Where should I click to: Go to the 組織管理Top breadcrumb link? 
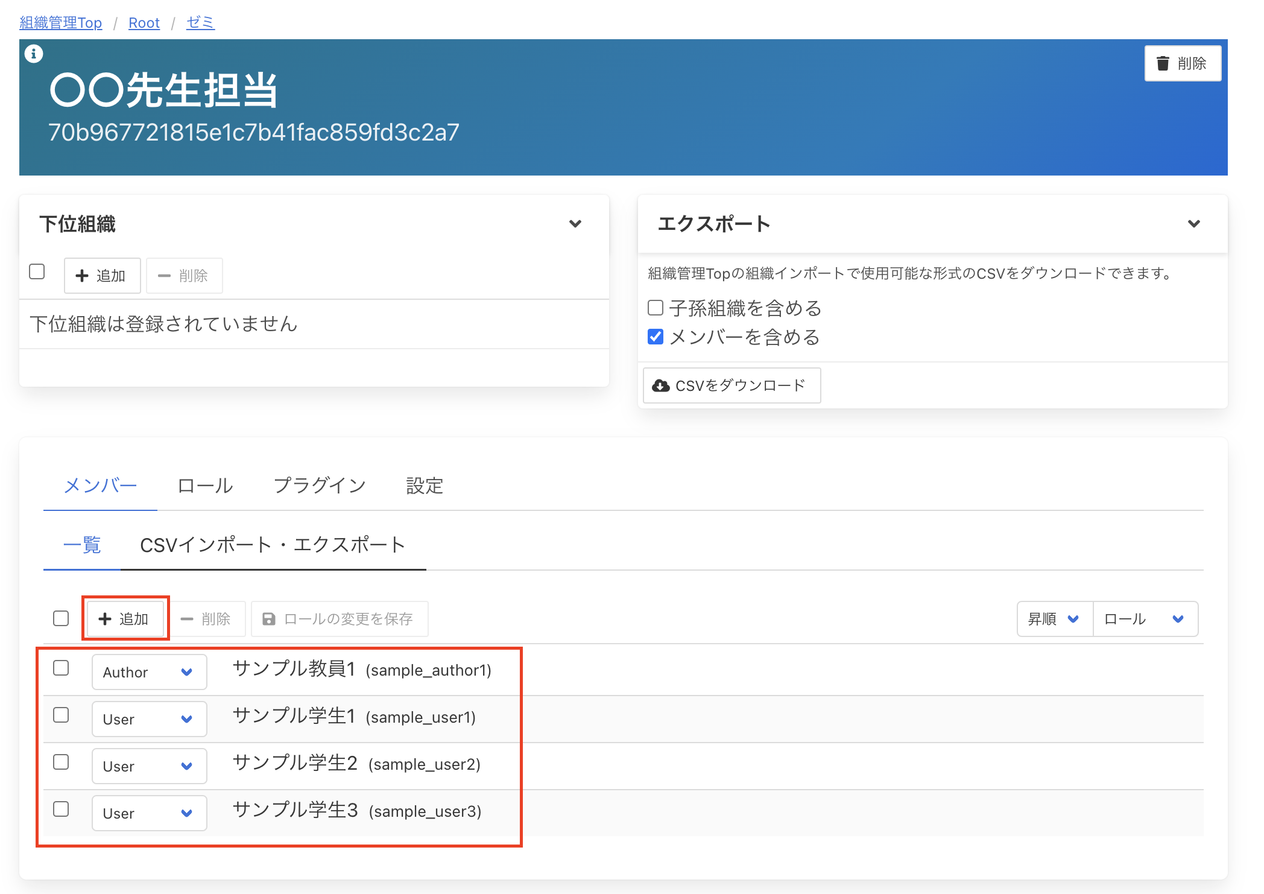click(x=61, y=23)
